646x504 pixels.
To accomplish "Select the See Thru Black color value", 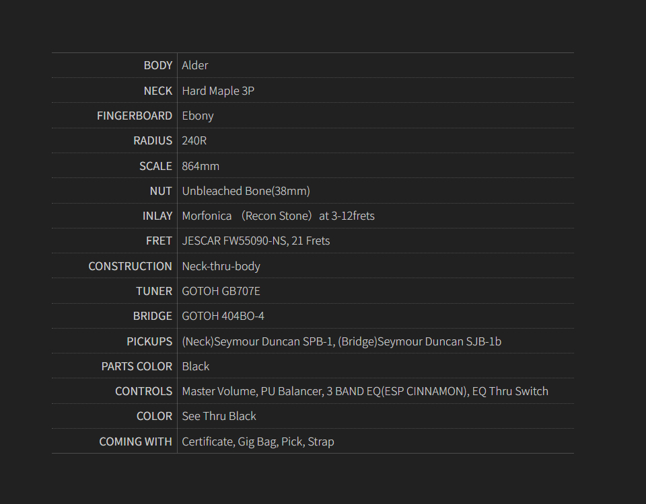I will [219, 416].
